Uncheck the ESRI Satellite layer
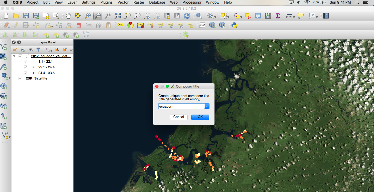This screenshot has width=374, height=192. tap(20, 78)
